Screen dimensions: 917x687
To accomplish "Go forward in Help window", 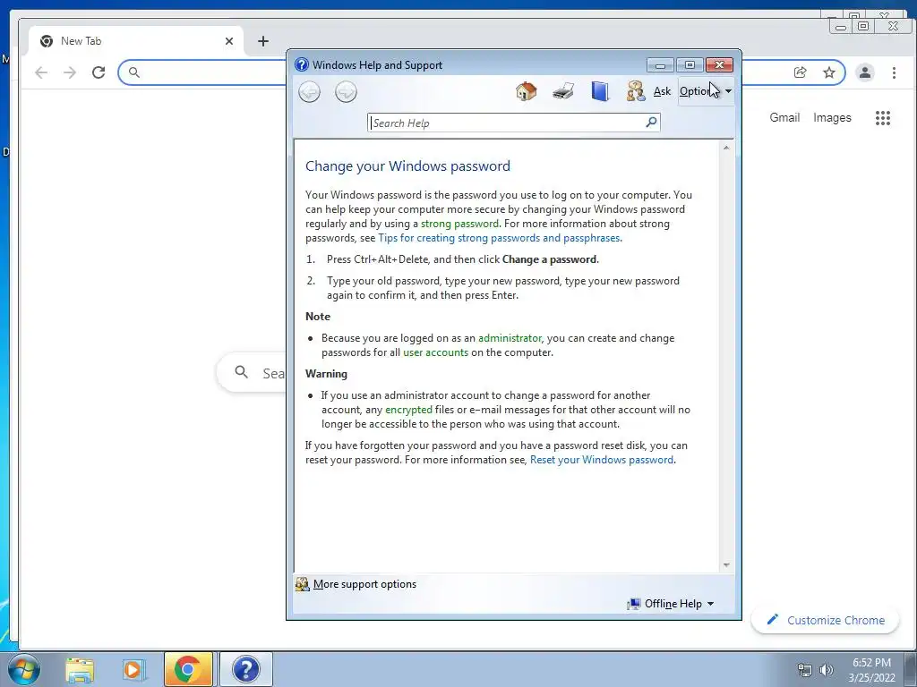I will tap(346, 92).
